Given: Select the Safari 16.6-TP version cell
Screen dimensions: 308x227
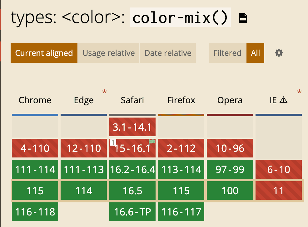Looking at the screenshot, I should pyautogui.click(x=132, y=212).
